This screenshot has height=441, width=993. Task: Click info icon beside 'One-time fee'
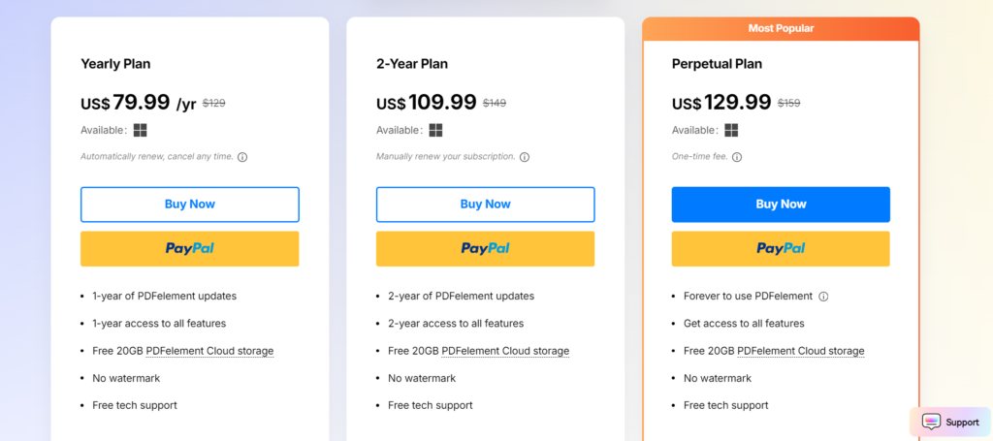(737, 157)
